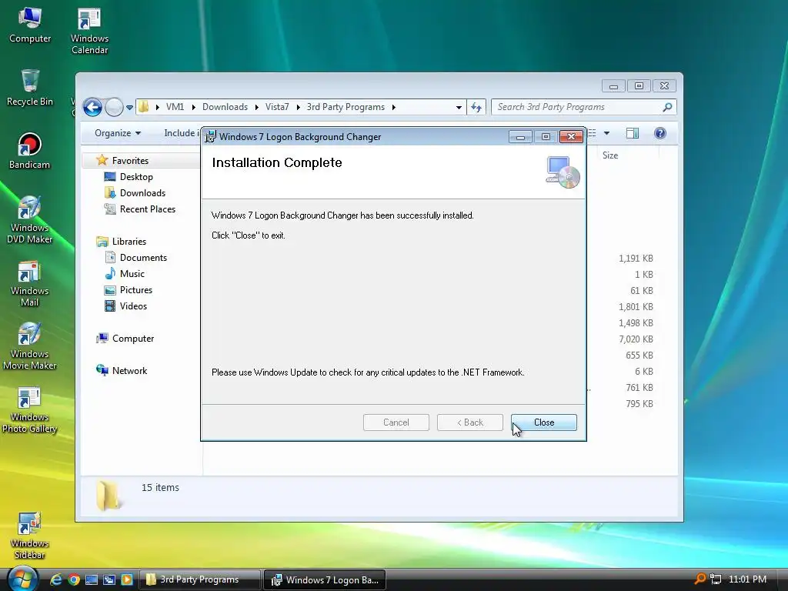
Task: Click Downloads in the address breadcrumb
Action: 225,107
